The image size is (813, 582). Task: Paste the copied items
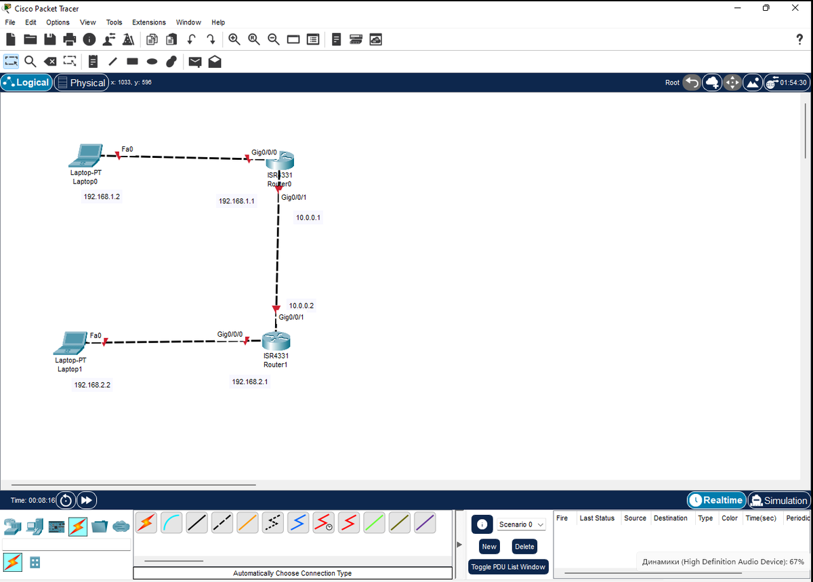172,39
